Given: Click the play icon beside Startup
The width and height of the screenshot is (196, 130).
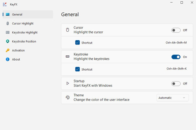Looking at the screenshot, I should [x=68, y=84].
